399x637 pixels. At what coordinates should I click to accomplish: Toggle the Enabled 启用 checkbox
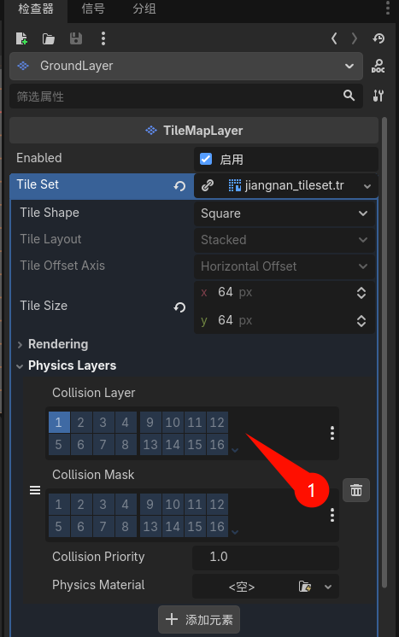point(206,159)
